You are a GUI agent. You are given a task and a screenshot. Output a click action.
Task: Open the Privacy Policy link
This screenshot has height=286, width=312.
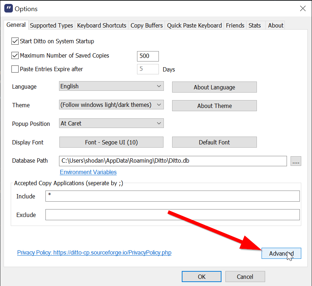click(x=94, y=253)
